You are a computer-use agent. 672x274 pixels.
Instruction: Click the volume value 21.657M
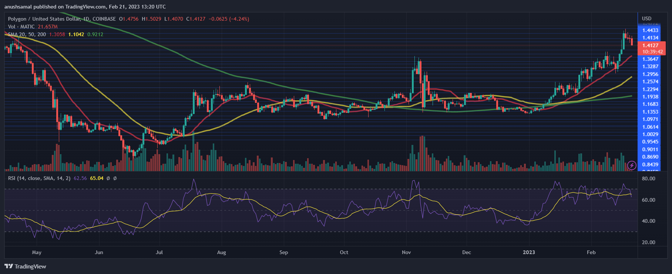pos(48,27)
